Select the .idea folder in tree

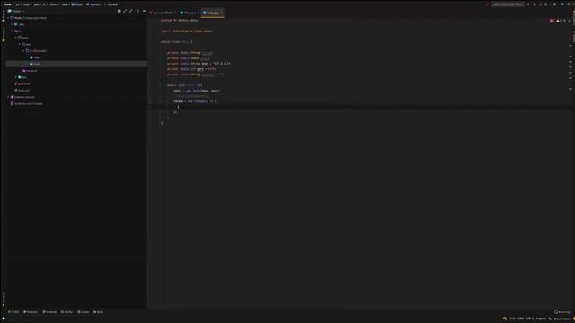click(19, 24)
